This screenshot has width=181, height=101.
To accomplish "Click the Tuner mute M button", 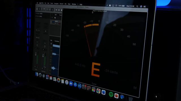I will pos(135,88).
